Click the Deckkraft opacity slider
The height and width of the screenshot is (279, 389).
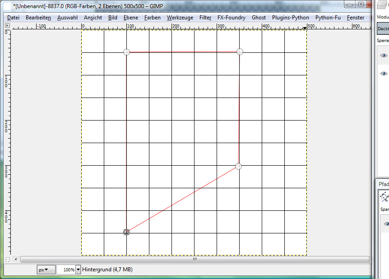[x=383, y=29]
